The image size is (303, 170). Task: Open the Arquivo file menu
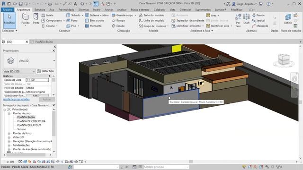pos(8,9)
